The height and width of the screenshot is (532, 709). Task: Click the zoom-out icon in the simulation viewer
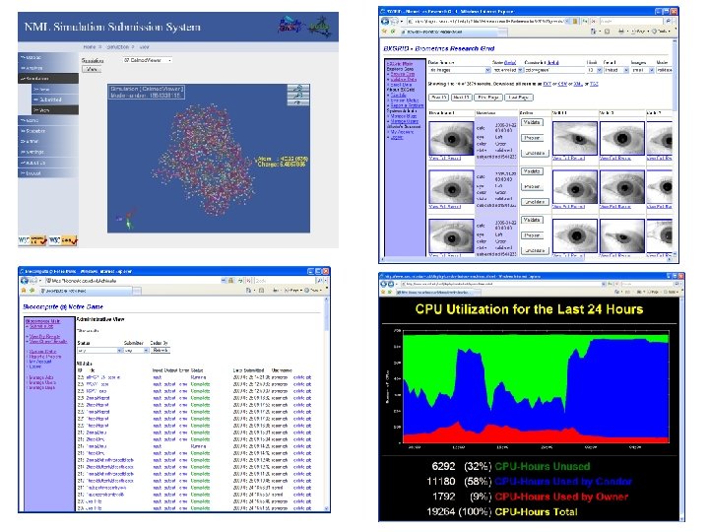coord(298,96)
